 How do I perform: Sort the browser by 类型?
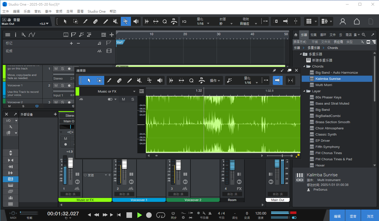pyautogui.click(x=350, y=42)
